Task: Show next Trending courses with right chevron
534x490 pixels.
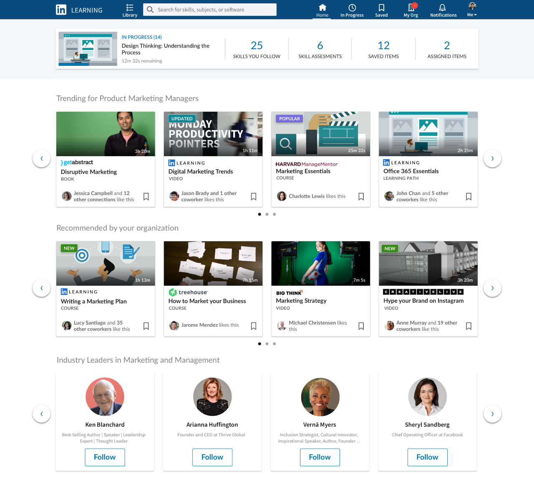Action: pos(492,158)
